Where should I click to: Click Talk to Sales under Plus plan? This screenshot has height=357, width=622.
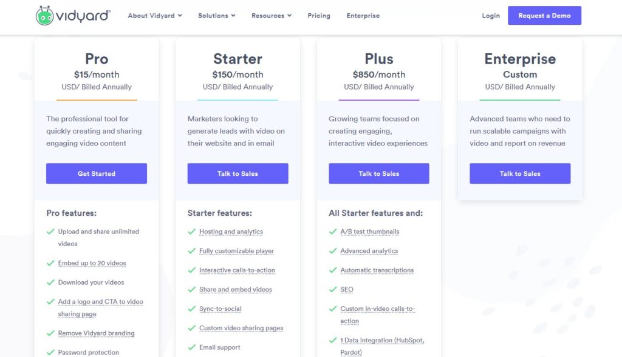[x=379, y=173]
